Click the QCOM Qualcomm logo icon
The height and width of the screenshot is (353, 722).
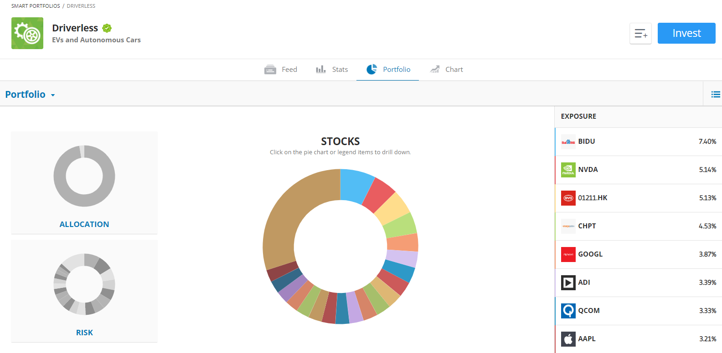tap(568, 311)
